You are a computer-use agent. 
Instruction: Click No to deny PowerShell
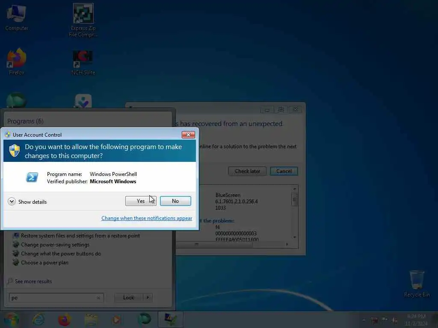tap(175, 201)
